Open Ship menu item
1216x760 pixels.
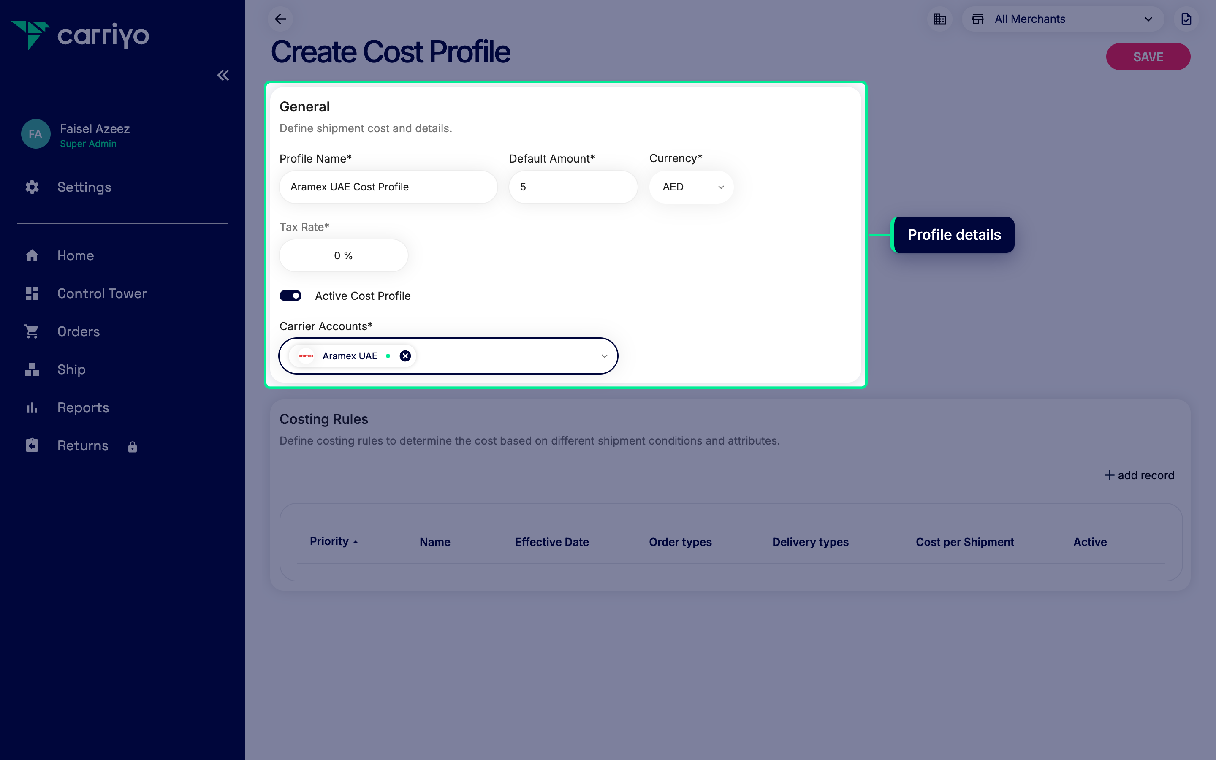71,369
